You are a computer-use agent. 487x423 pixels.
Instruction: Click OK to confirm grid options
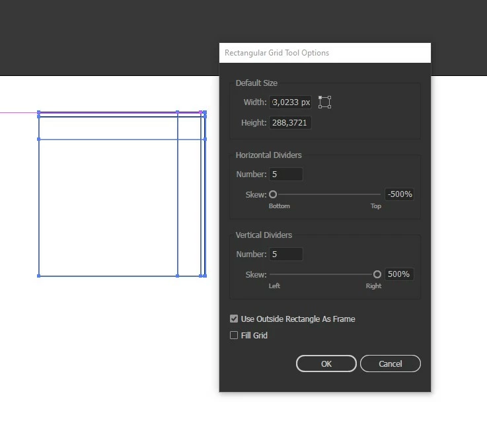click(x=326, y=364)
